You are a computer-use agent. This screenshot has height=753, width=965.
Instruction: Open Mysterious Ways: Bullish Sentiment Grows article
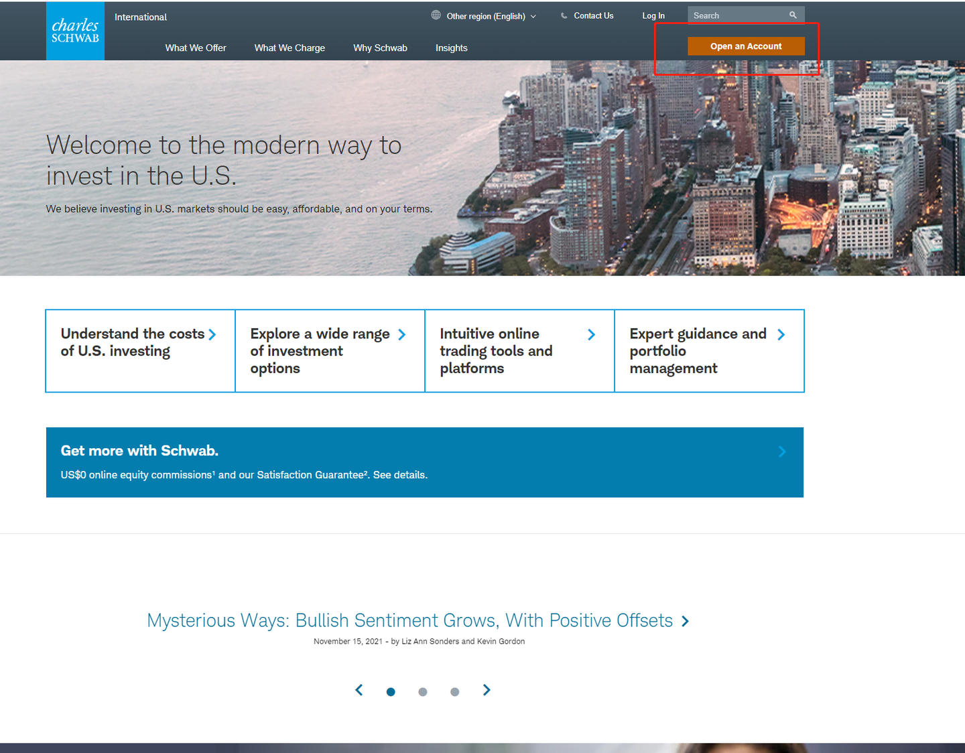409,621
